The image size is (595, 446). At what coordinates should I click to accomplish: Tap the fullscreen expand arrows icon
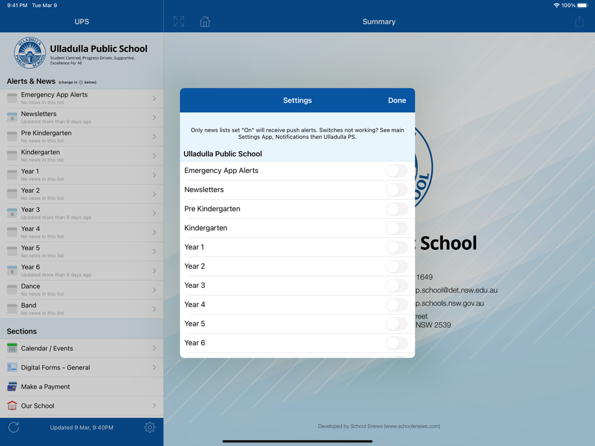178,21
